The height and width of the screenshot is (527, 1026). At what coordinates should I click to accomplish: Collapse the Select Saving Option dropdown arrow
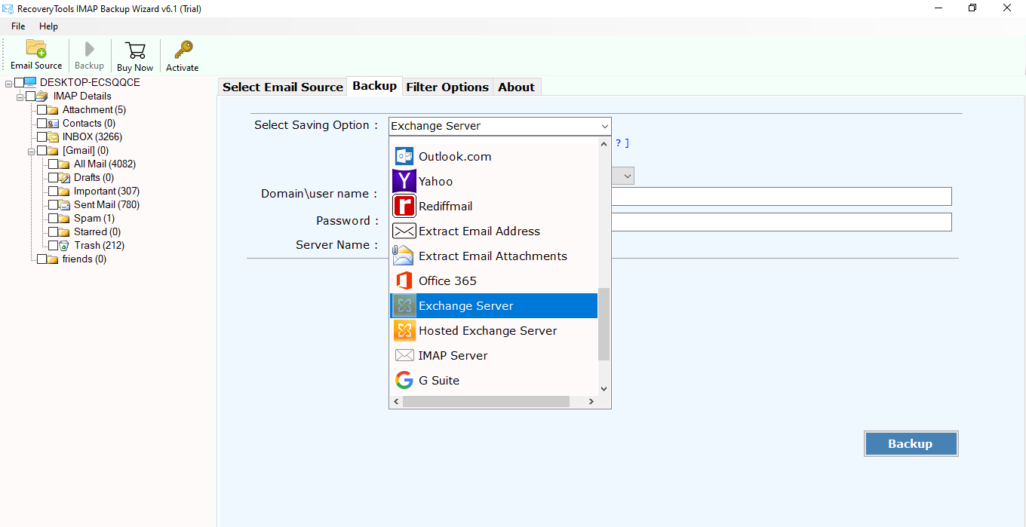pyautogui.click(x=604, y=126)
